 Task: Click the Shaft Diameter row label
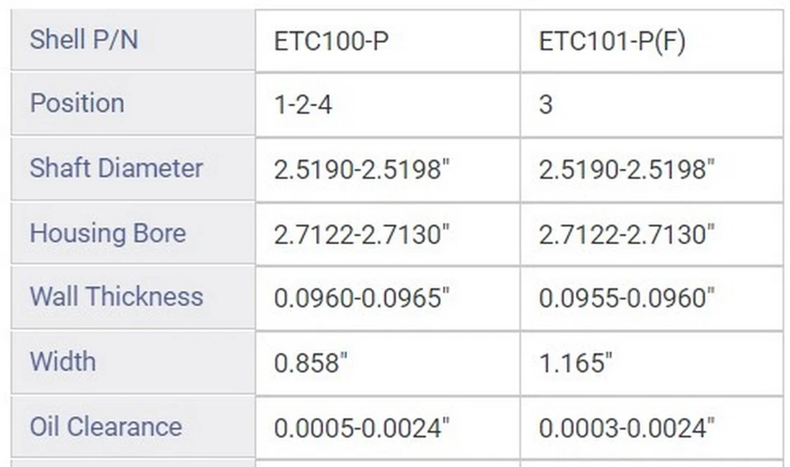coord(116,169)
